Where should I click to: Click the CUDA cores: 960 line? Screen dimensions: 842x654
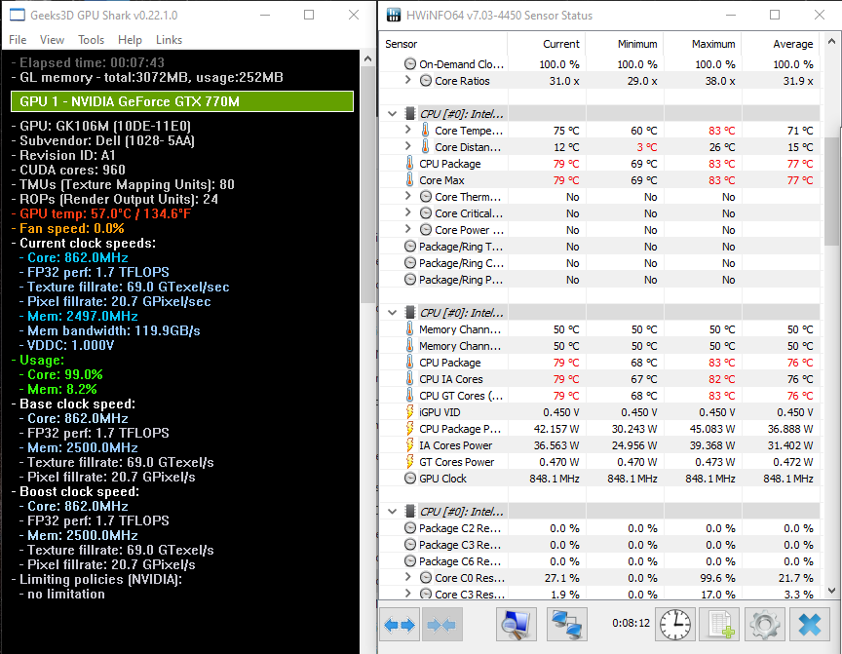[x=68, y=170]
